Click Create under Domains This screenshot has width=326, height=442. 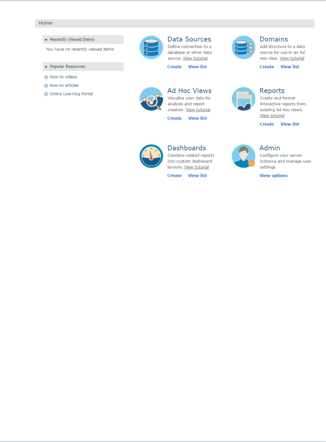click(x=267, y=67)
